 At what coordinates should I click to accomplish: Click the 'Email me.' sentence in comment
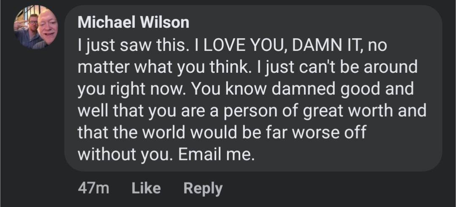[x=217, y=155]
